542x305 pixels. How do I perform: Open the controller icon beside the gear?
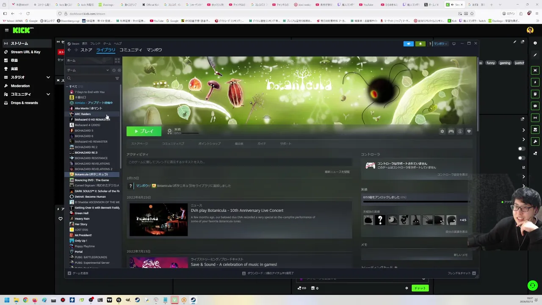click(451, 131)
